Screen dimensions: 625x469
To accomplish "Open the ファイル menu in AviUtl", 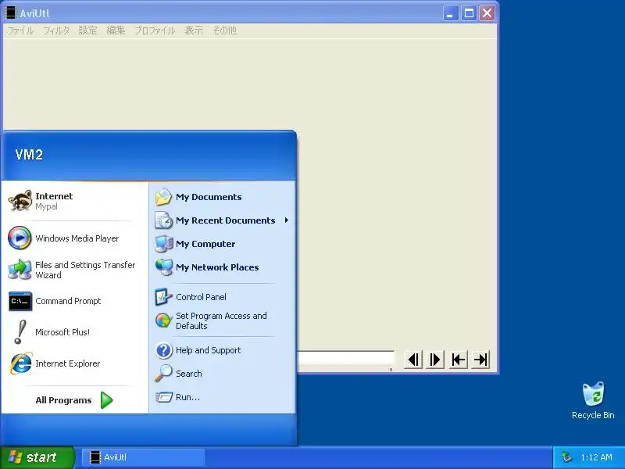I will [x=20, y=30].
